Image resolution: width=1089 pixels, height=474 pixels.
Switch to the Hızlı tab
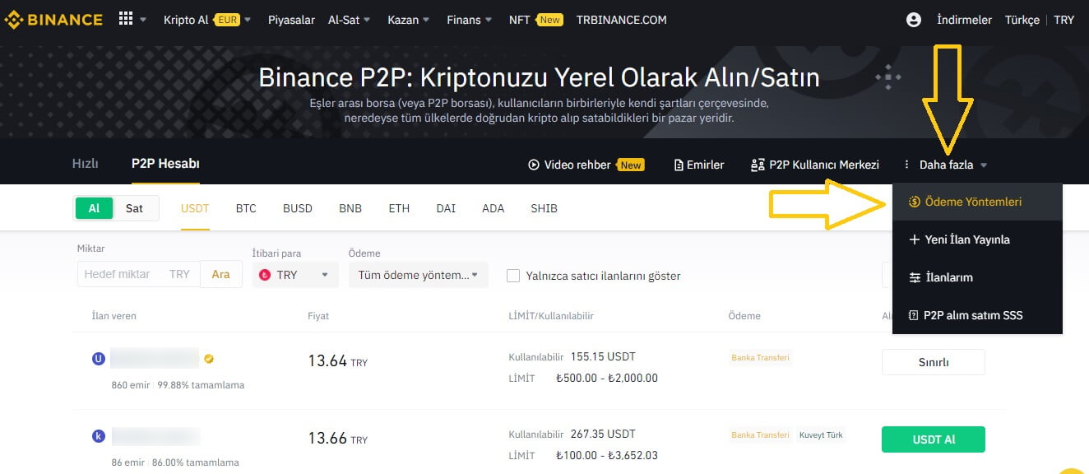click(x=86, y=163)
